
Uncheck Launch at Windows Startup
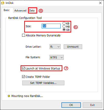point(23,68)
